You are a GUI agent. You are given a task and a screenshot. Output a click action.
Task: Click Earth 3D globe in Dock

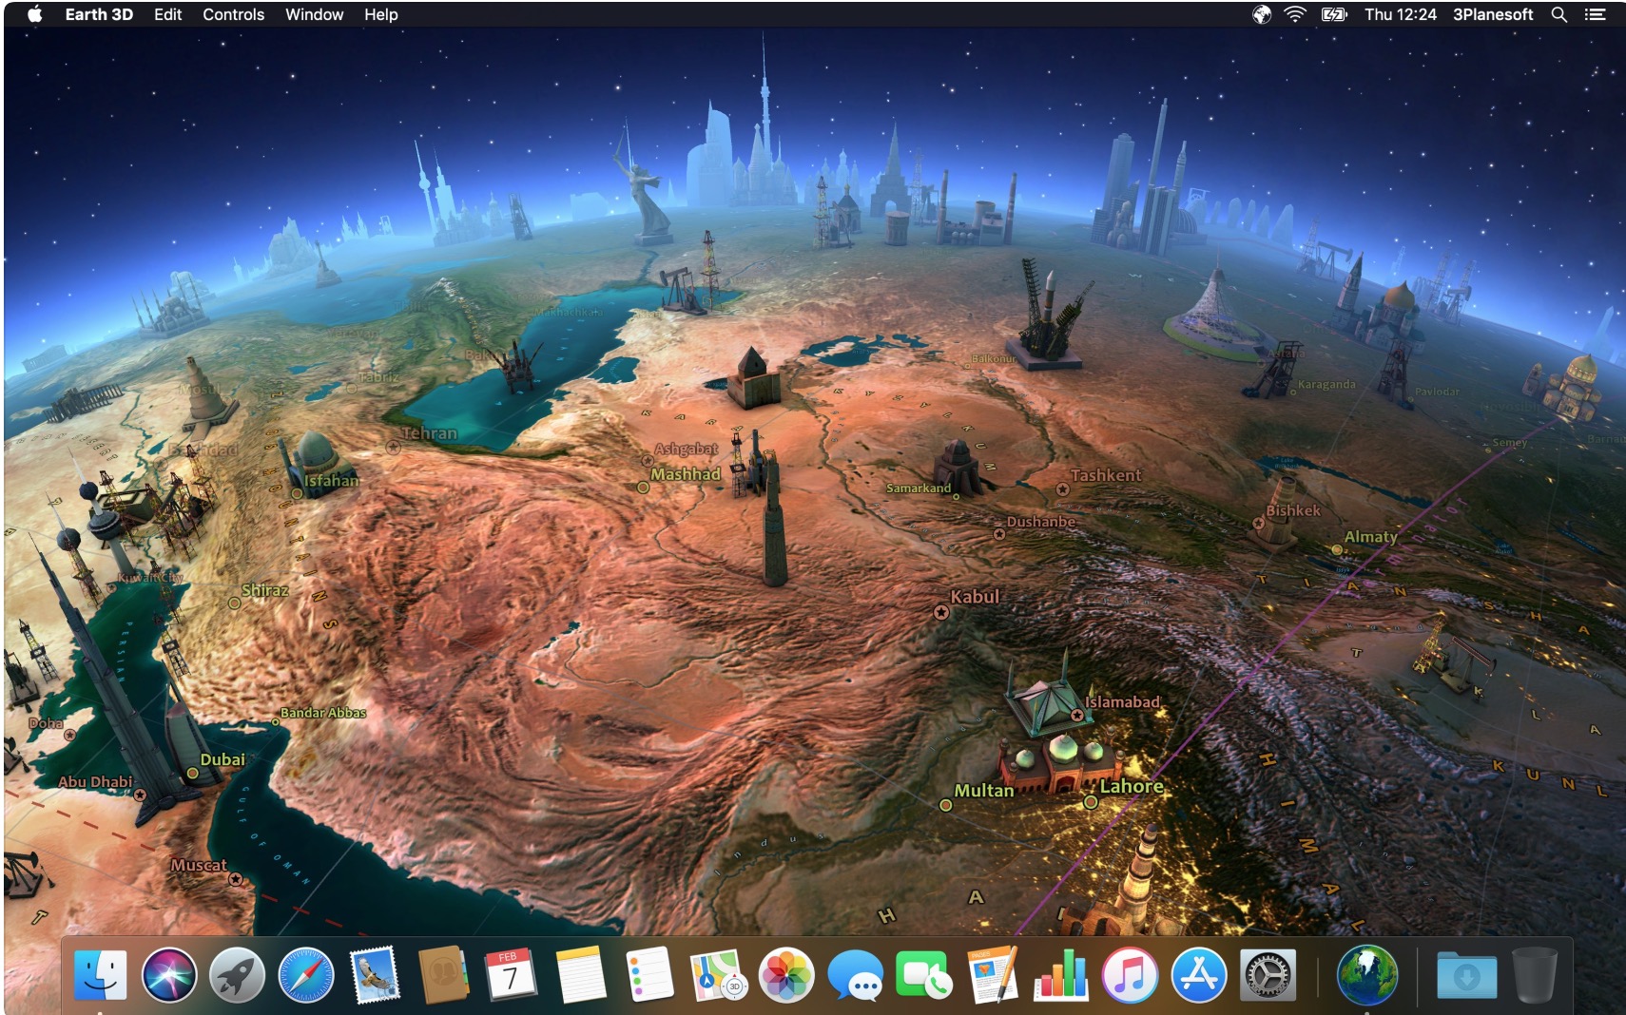pos(1366,974)
